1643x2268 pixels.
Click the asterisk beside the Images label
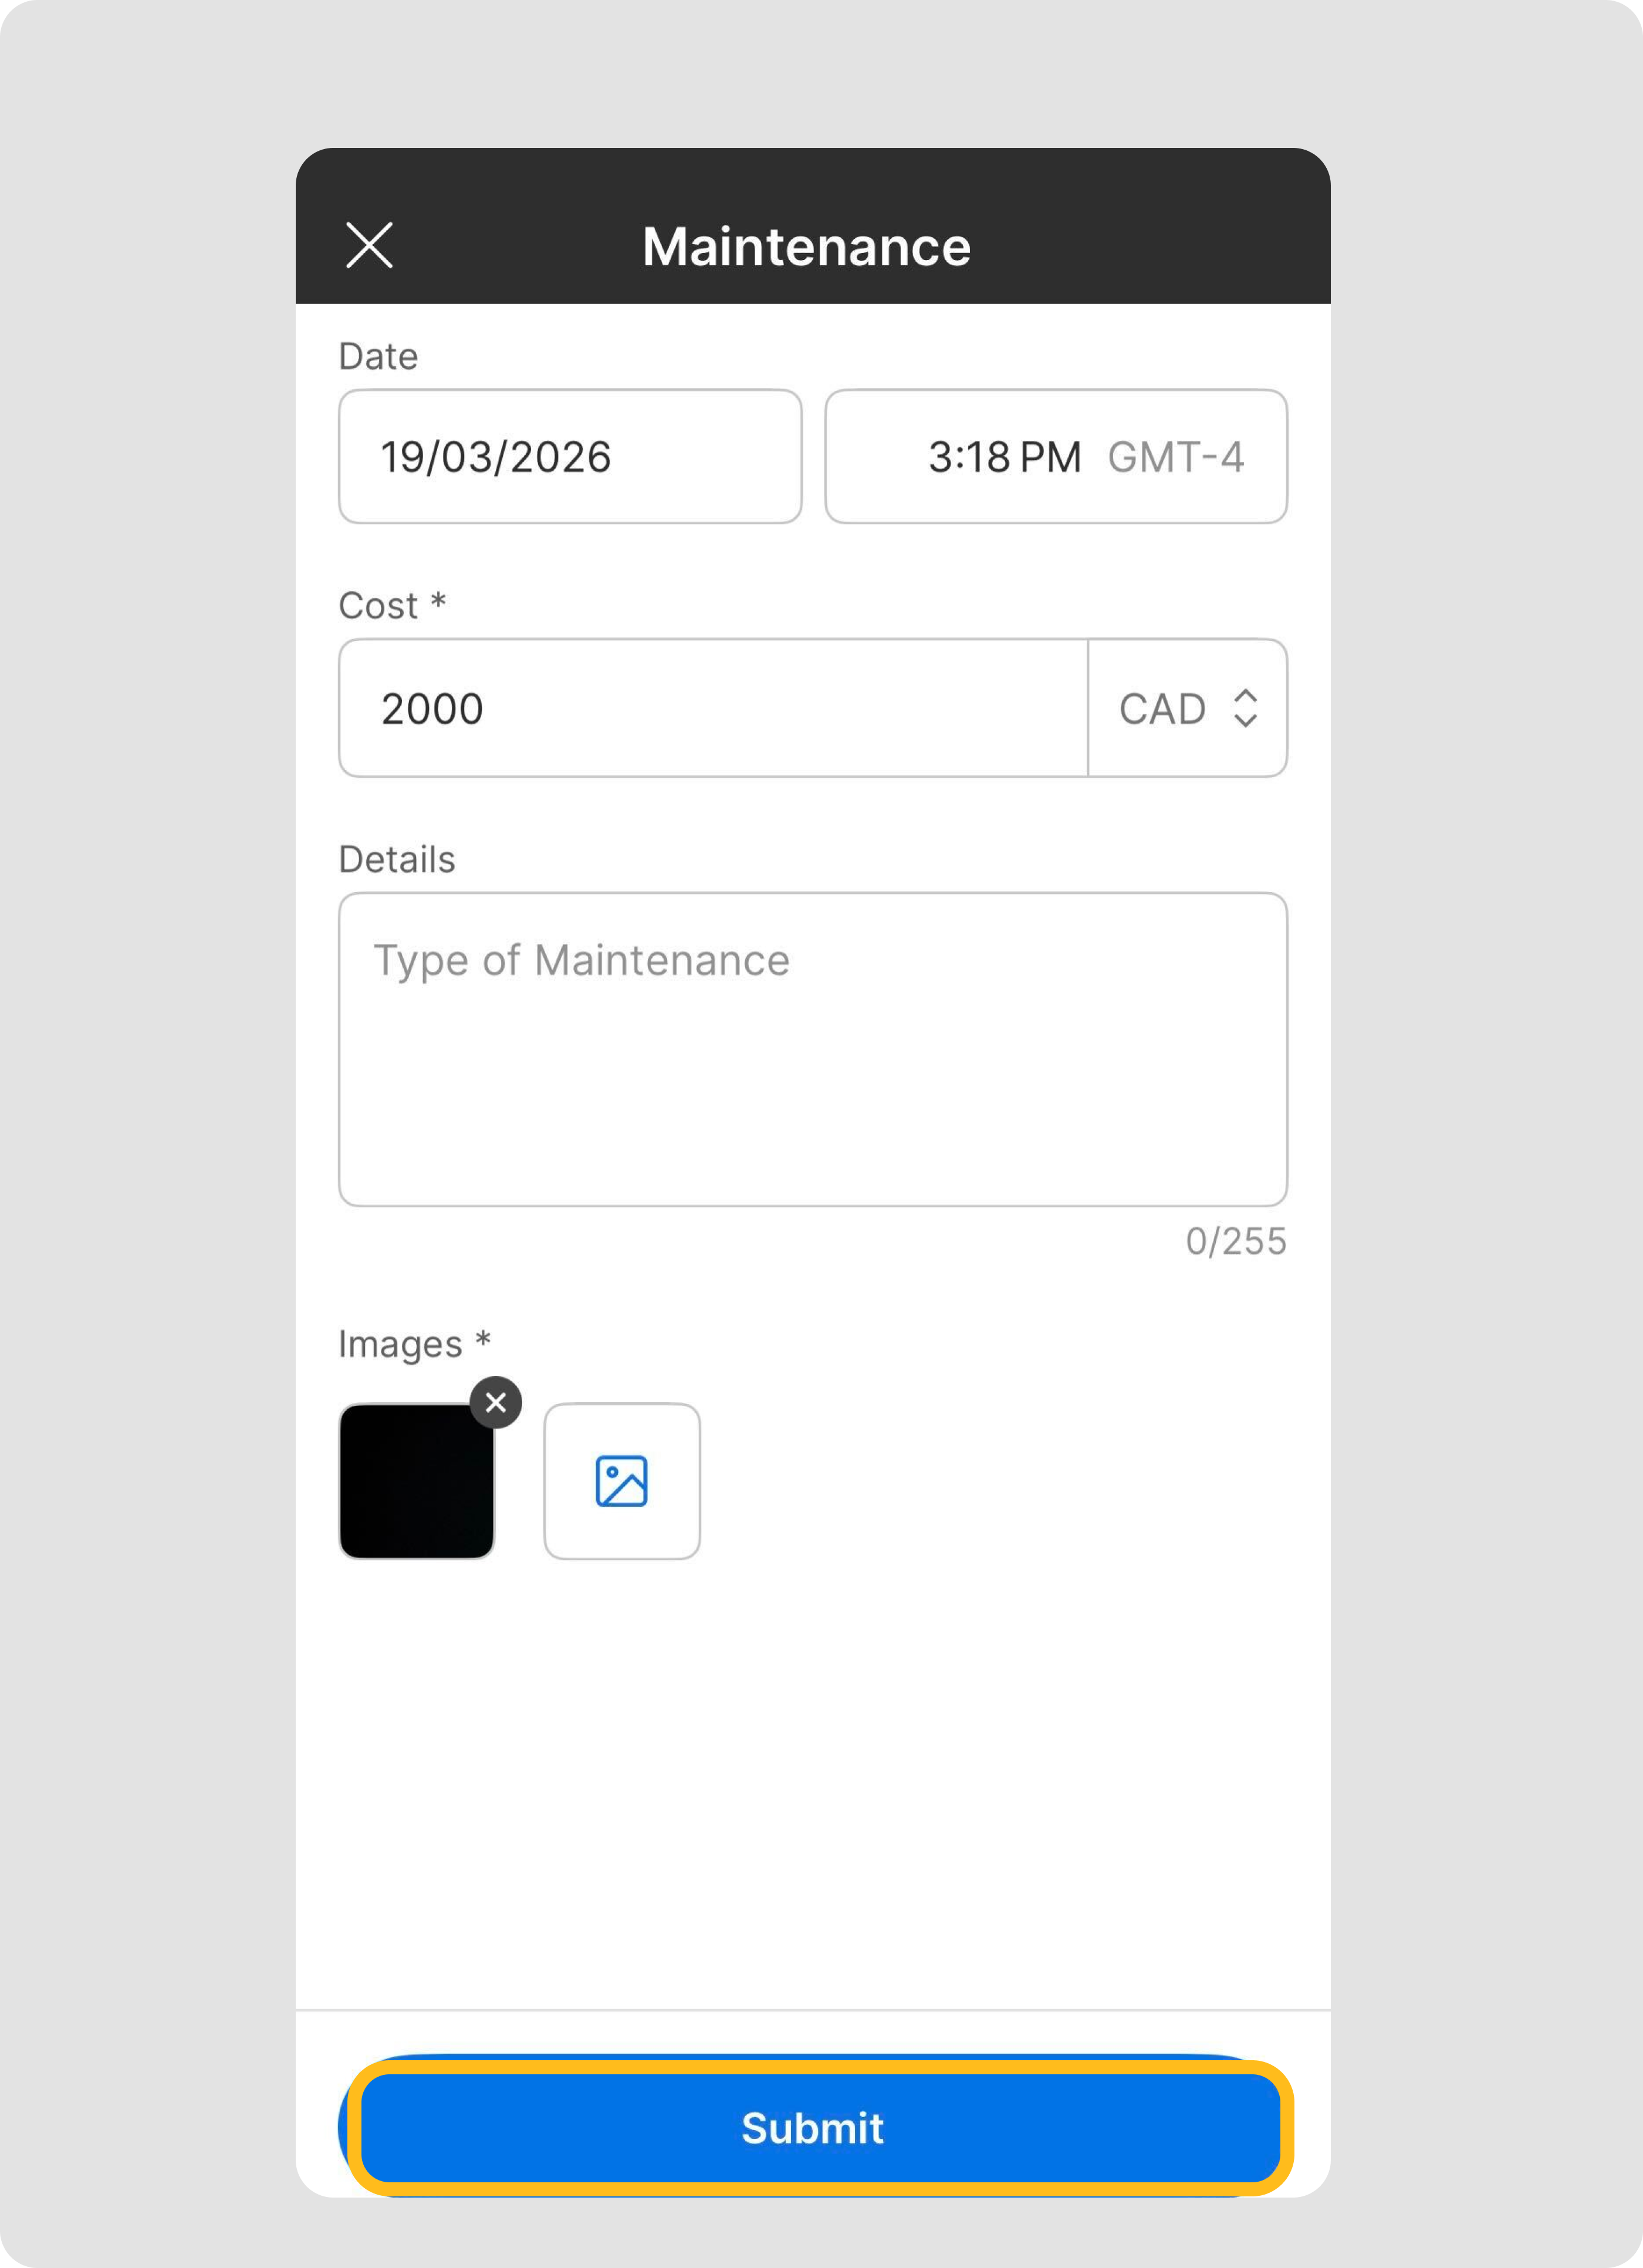pyautogui.click(x=483, y=1340)
